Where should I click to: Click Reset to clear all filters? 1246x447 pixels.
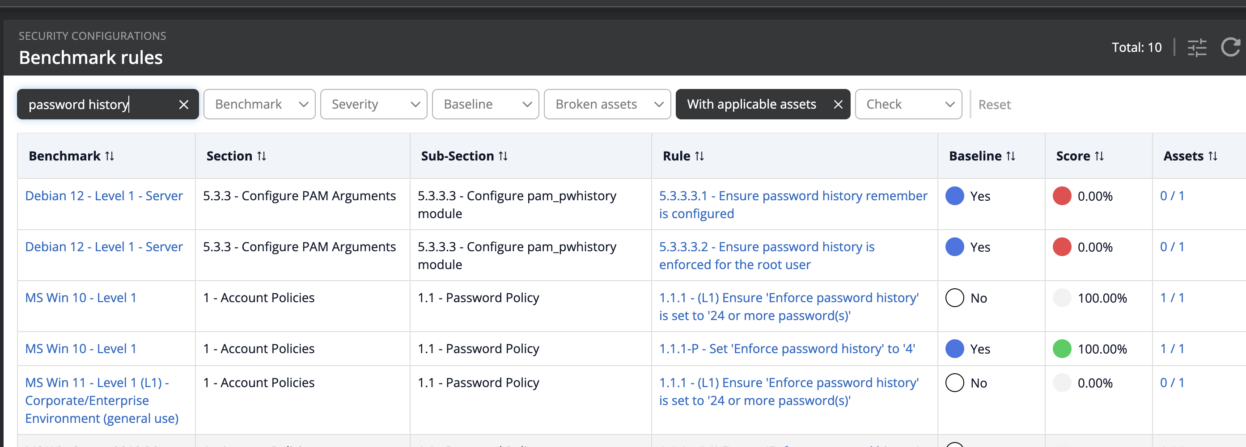point(994,105)
